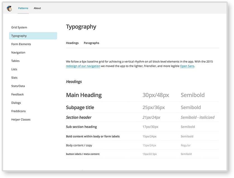234x178 pixels.
Task: Go to the About page
Action: click(x=37, y=8)
